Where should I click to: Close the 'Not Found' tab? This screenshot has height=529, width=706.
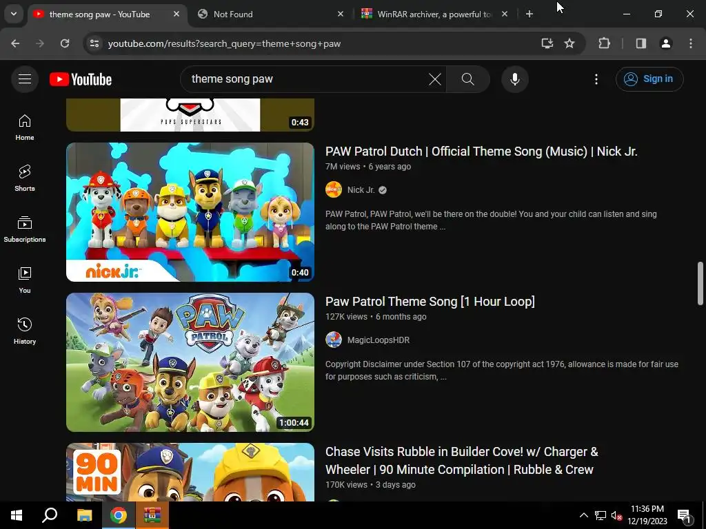341,14
